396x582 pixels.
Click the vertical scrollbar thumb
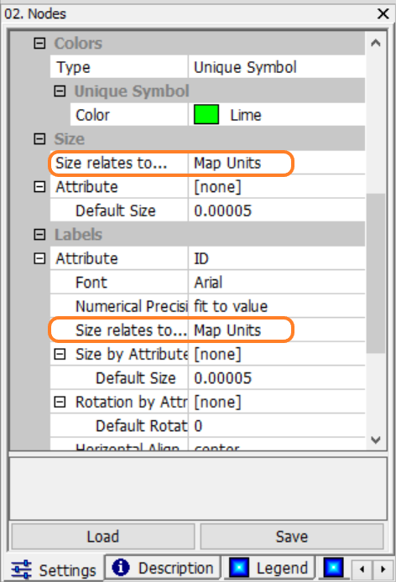click(x=376, y=273)
